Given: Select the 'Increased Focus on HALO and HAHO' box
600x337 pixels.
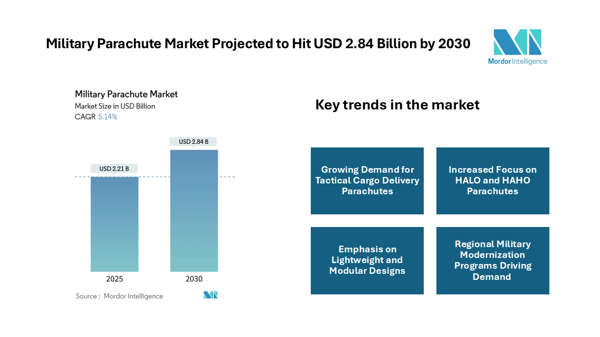Looking at the screenshot, I should coord(492,181).
